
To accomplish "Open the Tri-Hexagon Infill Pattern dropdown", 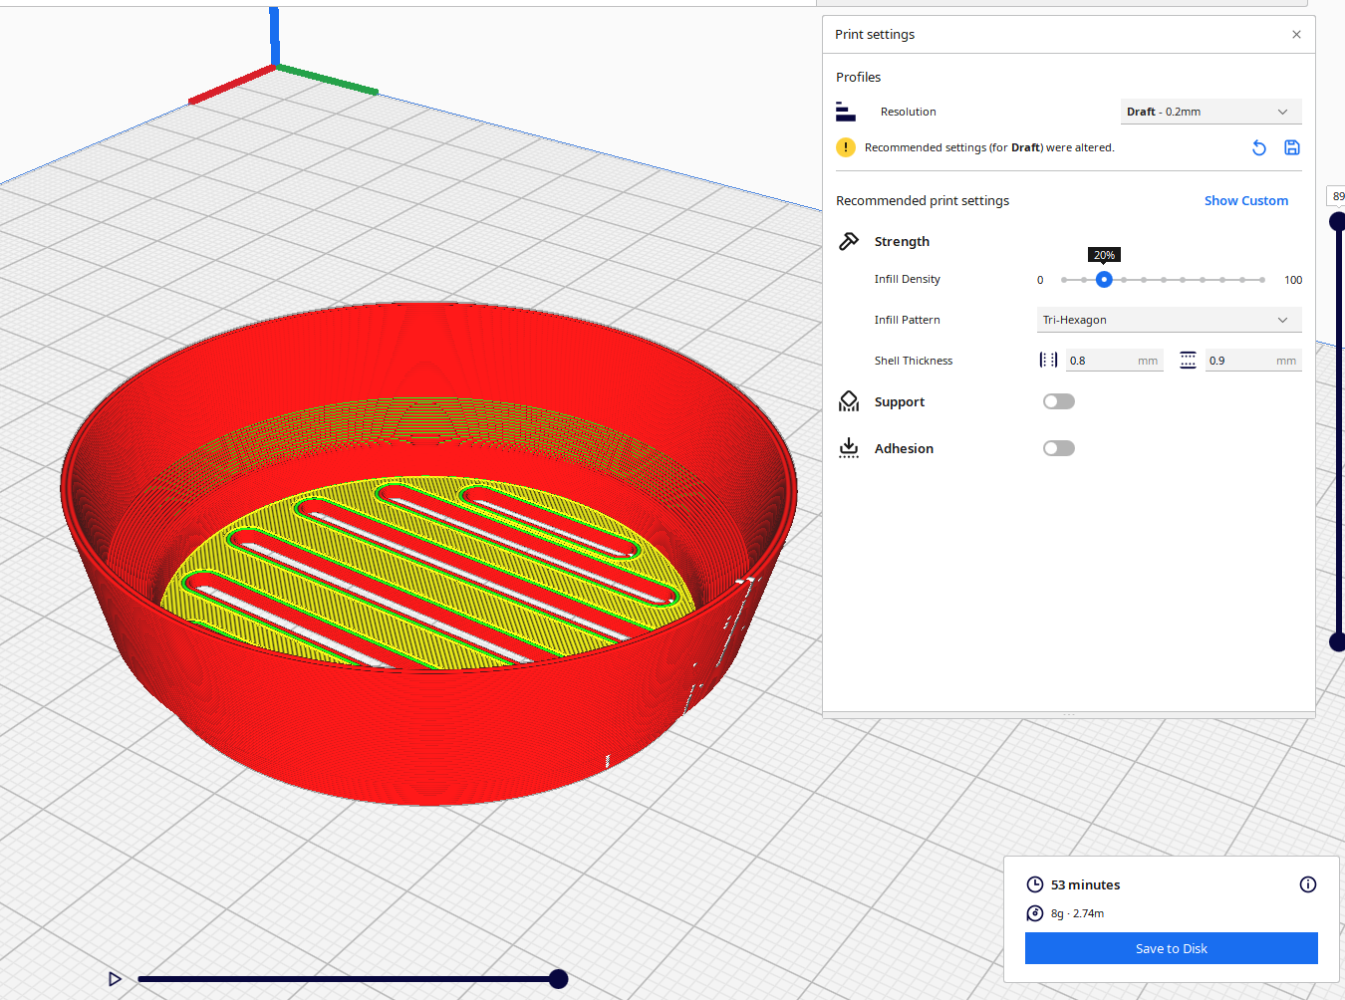I will [x=1168, y=320].
